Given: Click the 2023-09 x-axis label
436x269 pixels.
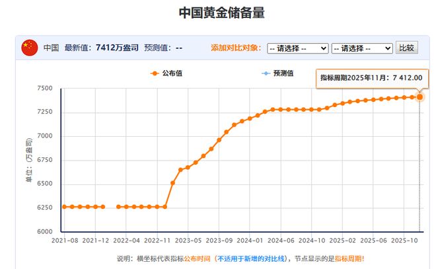Looking at the screenshot, I should [219, 241].
